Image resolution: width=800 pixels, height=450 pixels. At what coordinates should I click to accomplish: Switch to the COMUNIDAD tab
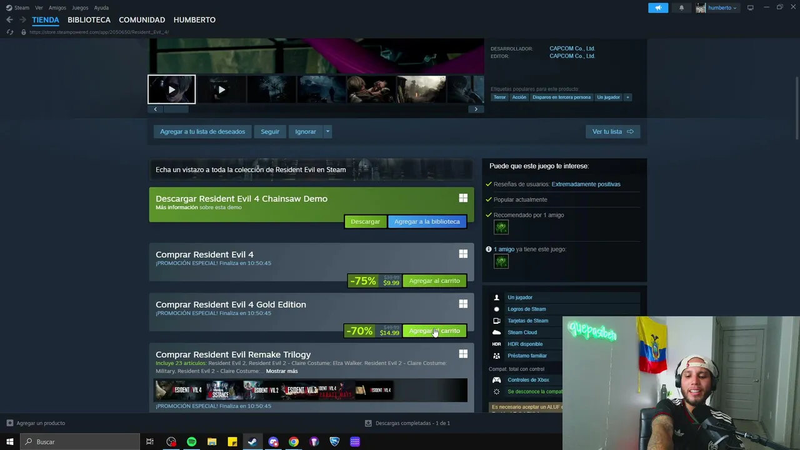click(x=142, y=20)
